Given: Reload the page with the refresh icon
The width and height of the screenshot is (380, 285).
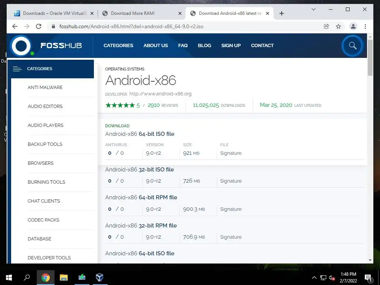Looking at the screenshot, I should click(39, 26).
